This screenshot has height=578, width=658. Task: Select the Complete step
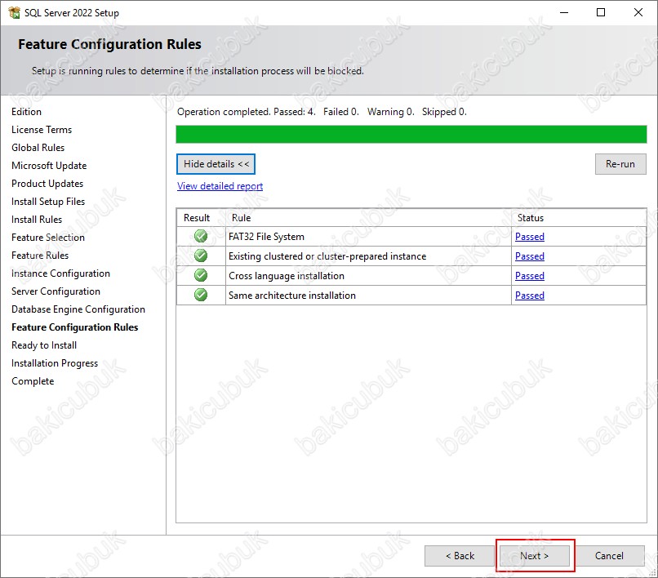click(33, 381)
